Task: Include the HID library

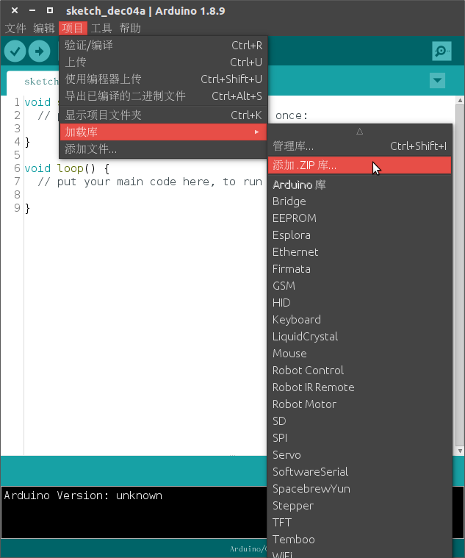Action: pyautogui.click(x=359, y=303)
